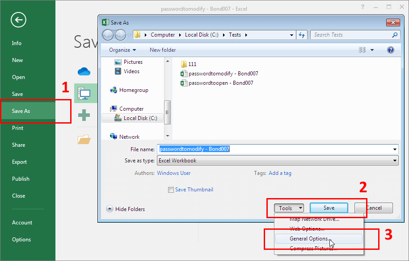This screenshot has width=409, height=261.
Task: Click the dialog Back navigation arrow
Action: click(x=108, y=35)
